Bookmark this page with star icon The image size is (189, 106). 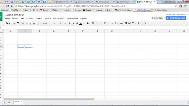pos(176,6)
